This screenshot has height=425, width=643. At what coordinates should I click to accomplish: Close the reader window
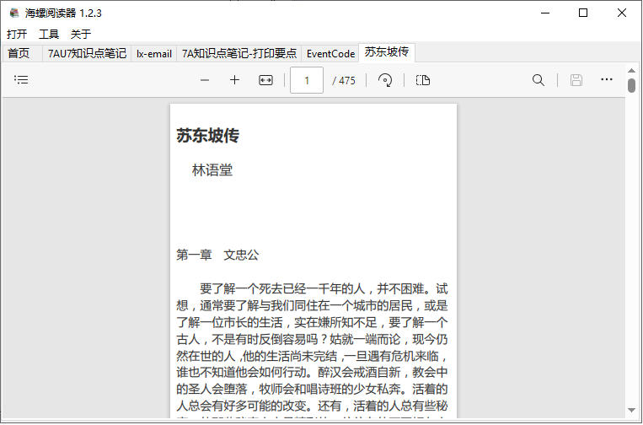point(622,13)
